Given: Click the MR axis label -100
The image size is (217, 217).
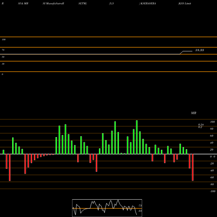Looking at the screenshot, I should point(213,191).
